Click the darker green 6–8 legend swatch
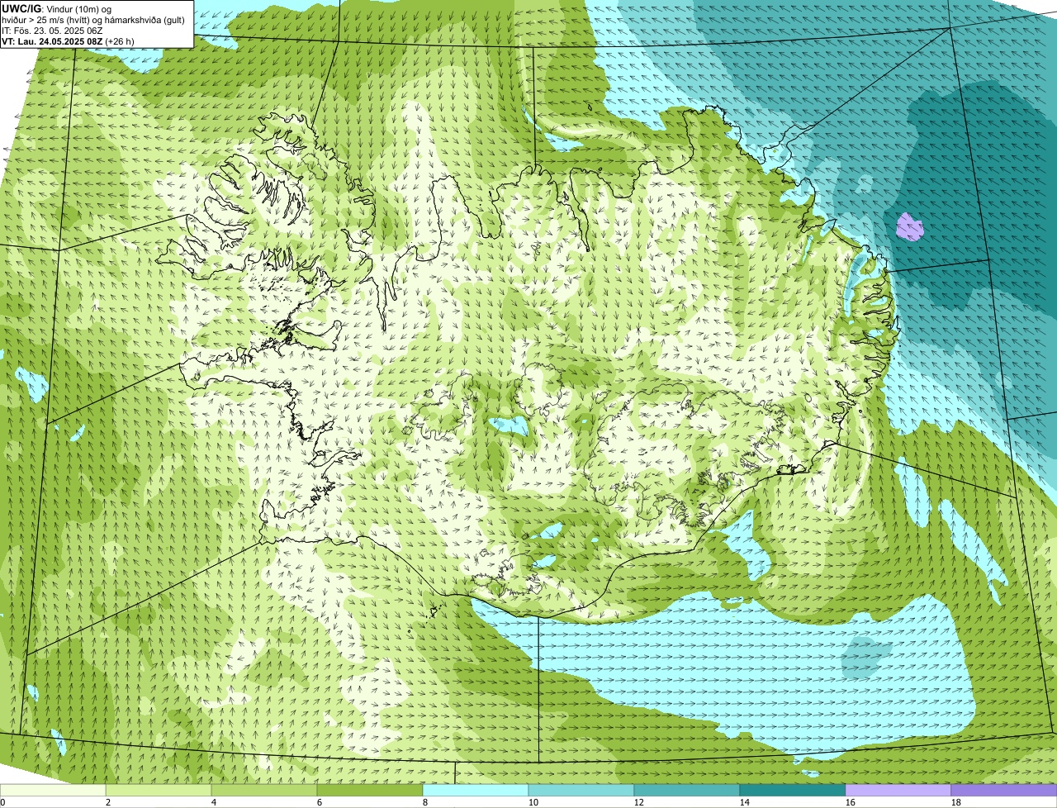1057x808 pixels. (370, 791)
